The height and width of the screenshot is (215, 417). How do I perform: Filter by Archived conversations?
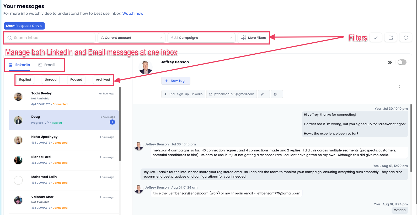(x=103, y=80)
